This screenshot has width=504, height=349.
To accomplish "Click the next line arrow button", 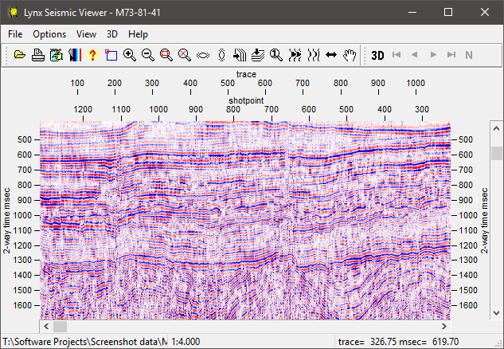I will pyautogui.click(x=433, y=55).
